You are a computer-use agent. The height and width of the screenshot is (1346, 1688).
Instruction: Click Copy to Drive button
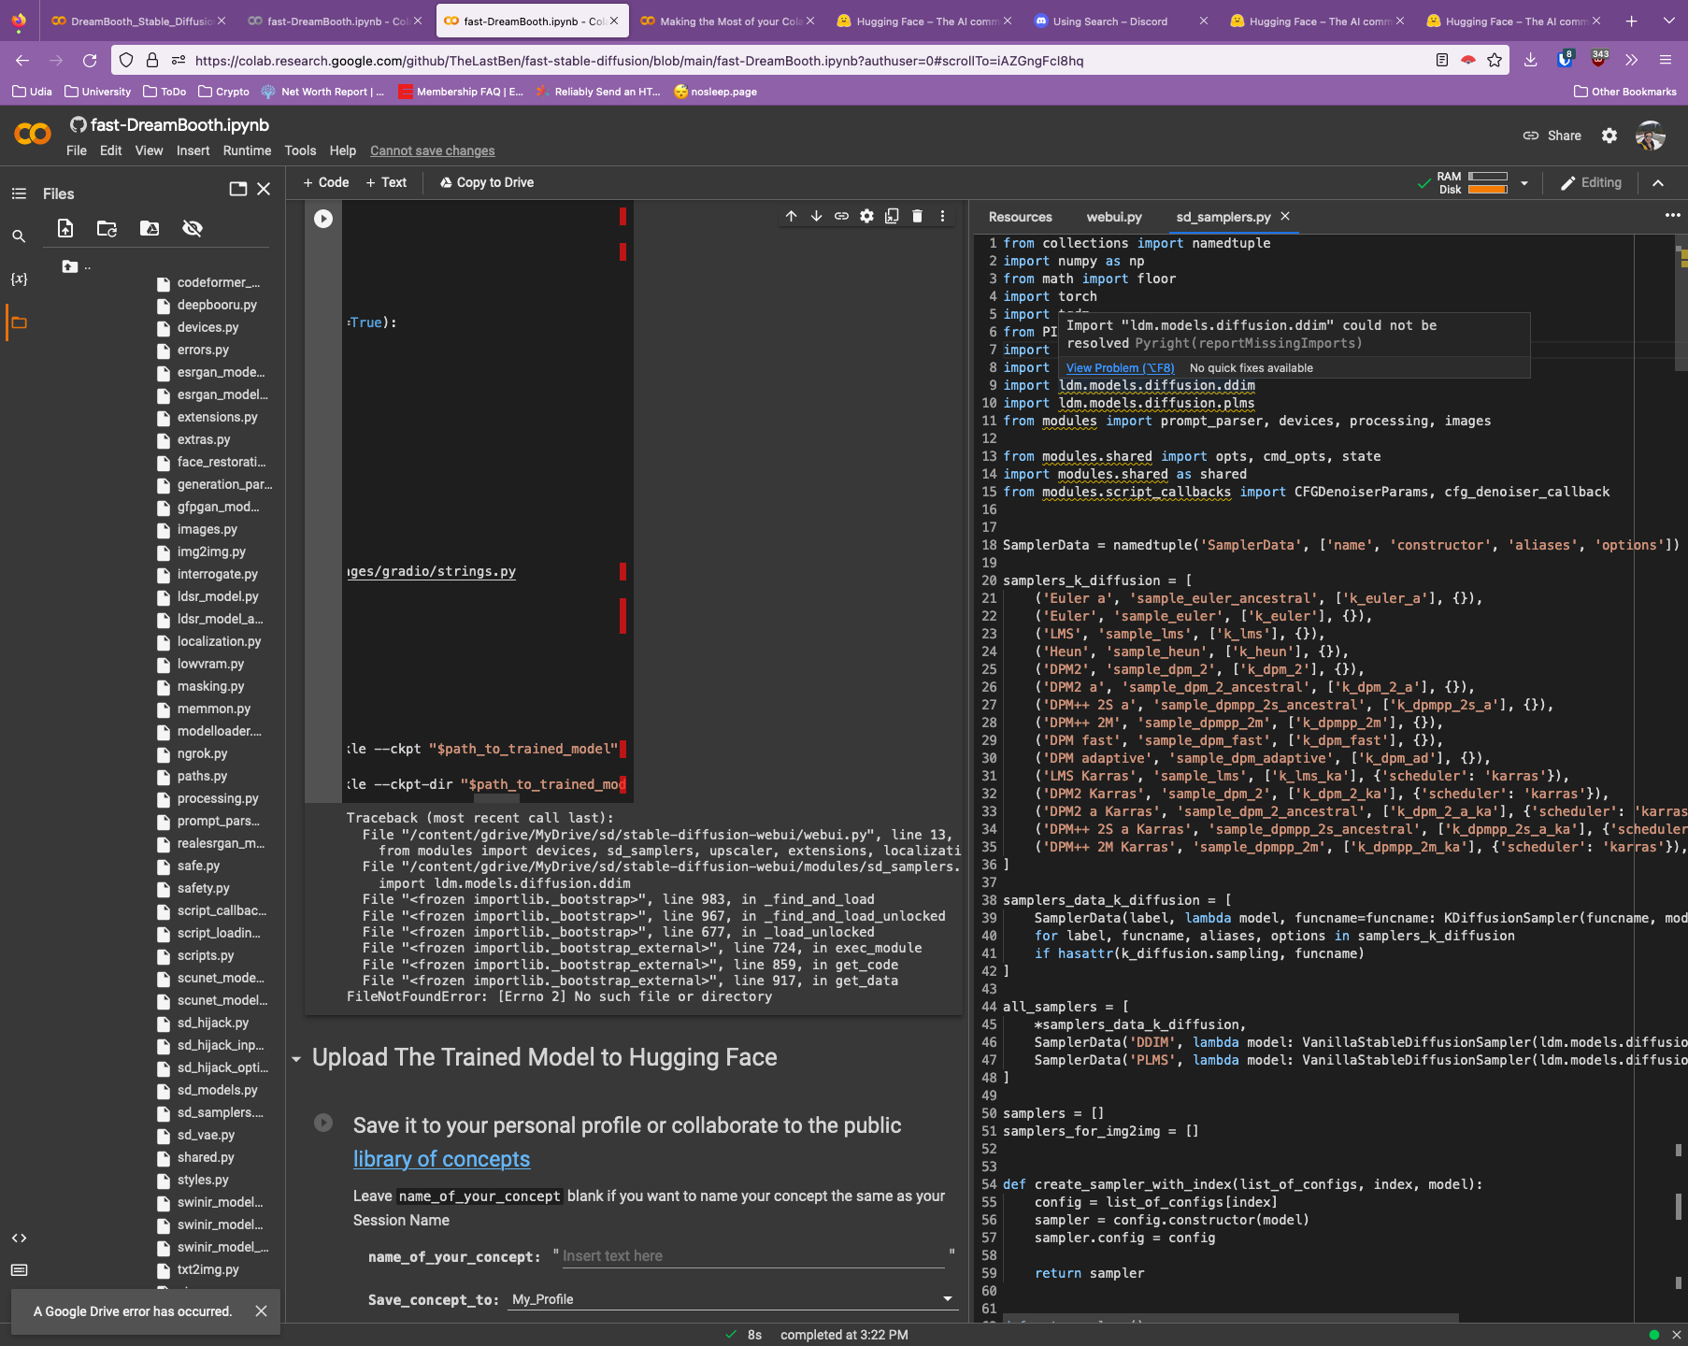click(x=487, y=182)
